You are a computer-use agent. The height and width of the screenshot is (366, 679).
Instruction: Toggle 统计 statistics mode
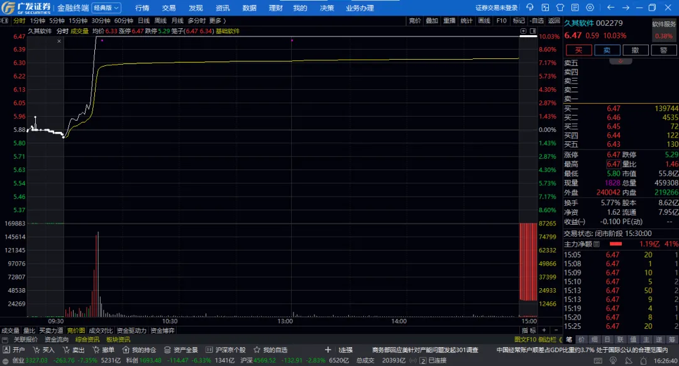click(x=466, y=20)
